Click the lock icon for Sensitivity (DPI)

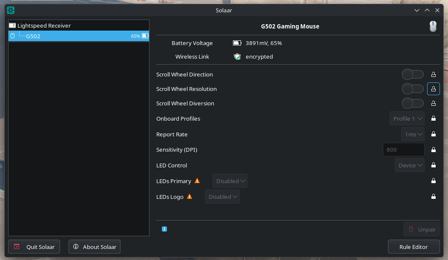pyautogui.click(x=434, y=150)
